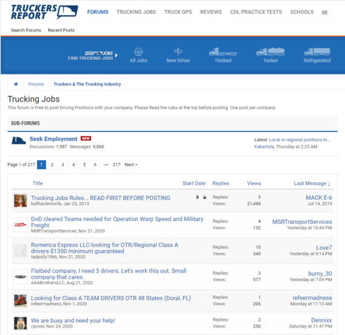The width and height of the screenshot is (345, 335).
Task: Go to page 6
Action: coord(95,165)
